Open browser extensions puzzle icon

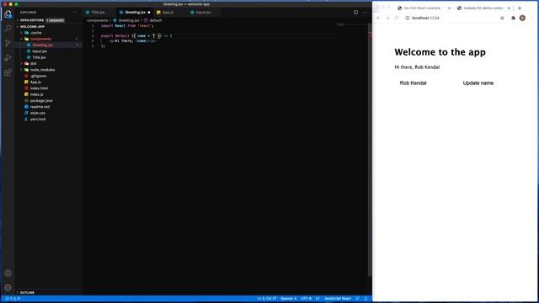tap(513, 18)
